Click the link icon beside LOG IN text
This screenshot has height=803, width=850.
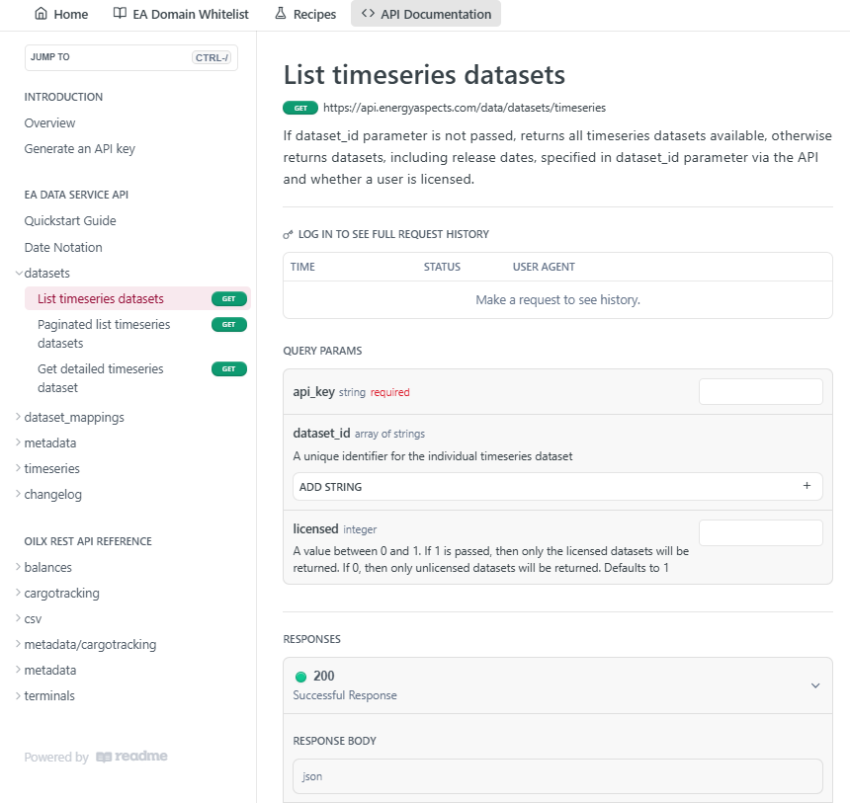click(288, 234)
